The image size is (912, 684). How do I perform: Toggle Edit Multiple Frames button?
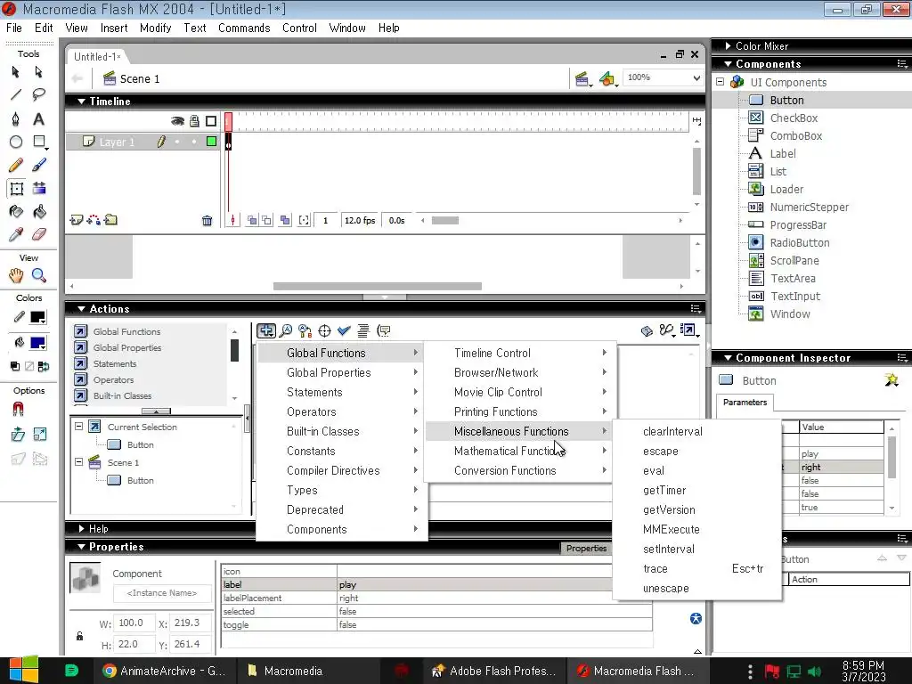point(285,221)
